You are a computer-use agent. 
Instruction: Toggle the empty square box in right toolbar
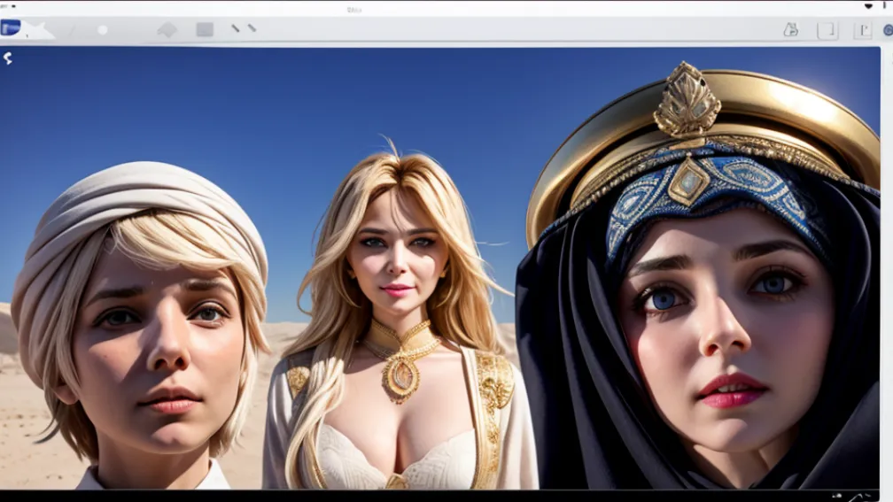coord(827,30)
